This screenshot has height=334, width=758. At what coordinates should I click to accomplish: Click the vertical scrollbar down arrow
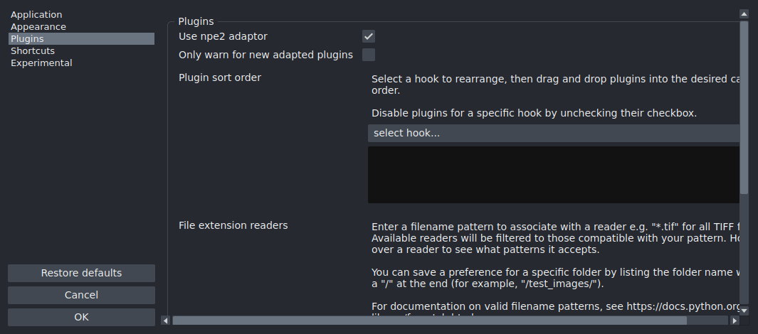(744, 311)
